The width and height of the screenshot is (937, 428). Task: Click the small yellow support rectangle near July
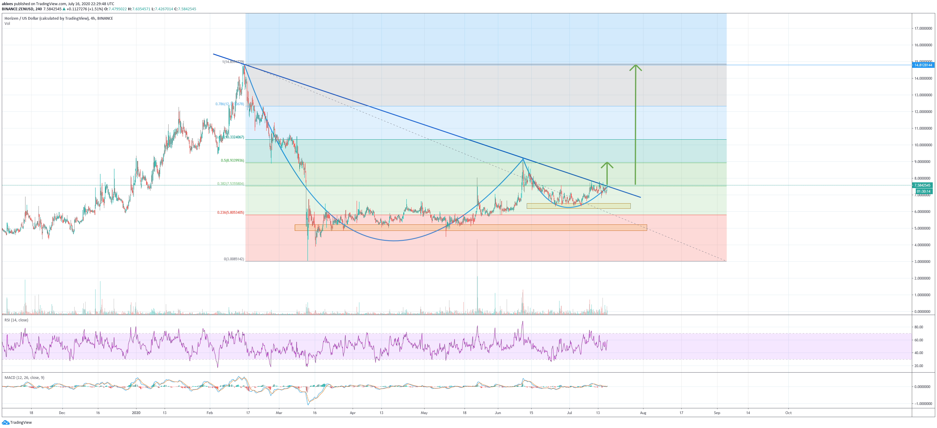click(x=578, y=206)
